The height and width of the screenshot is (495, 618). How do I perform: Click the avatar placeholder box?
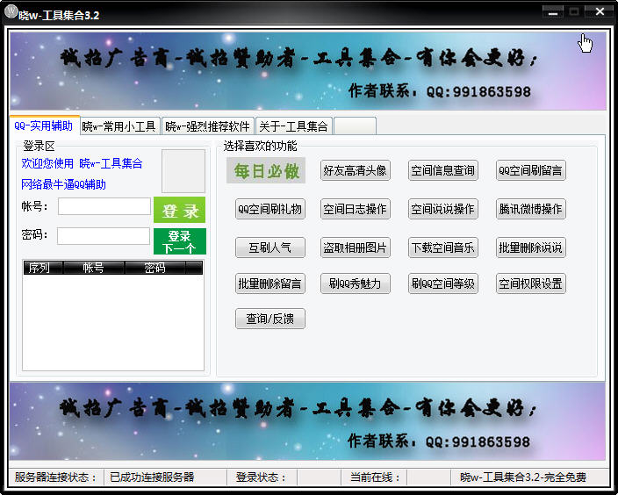pos(183,170)
